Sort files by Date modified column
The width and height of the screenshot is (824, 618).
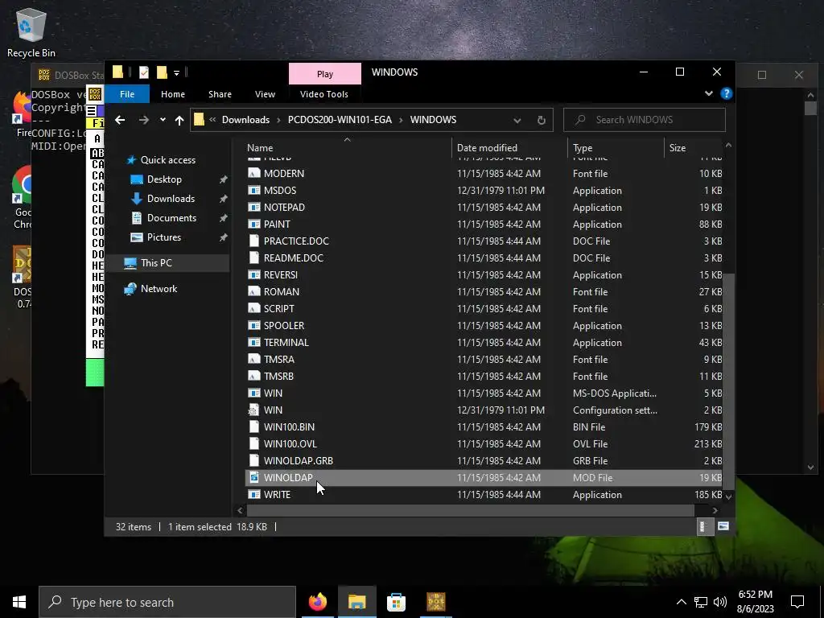(509, 148)
